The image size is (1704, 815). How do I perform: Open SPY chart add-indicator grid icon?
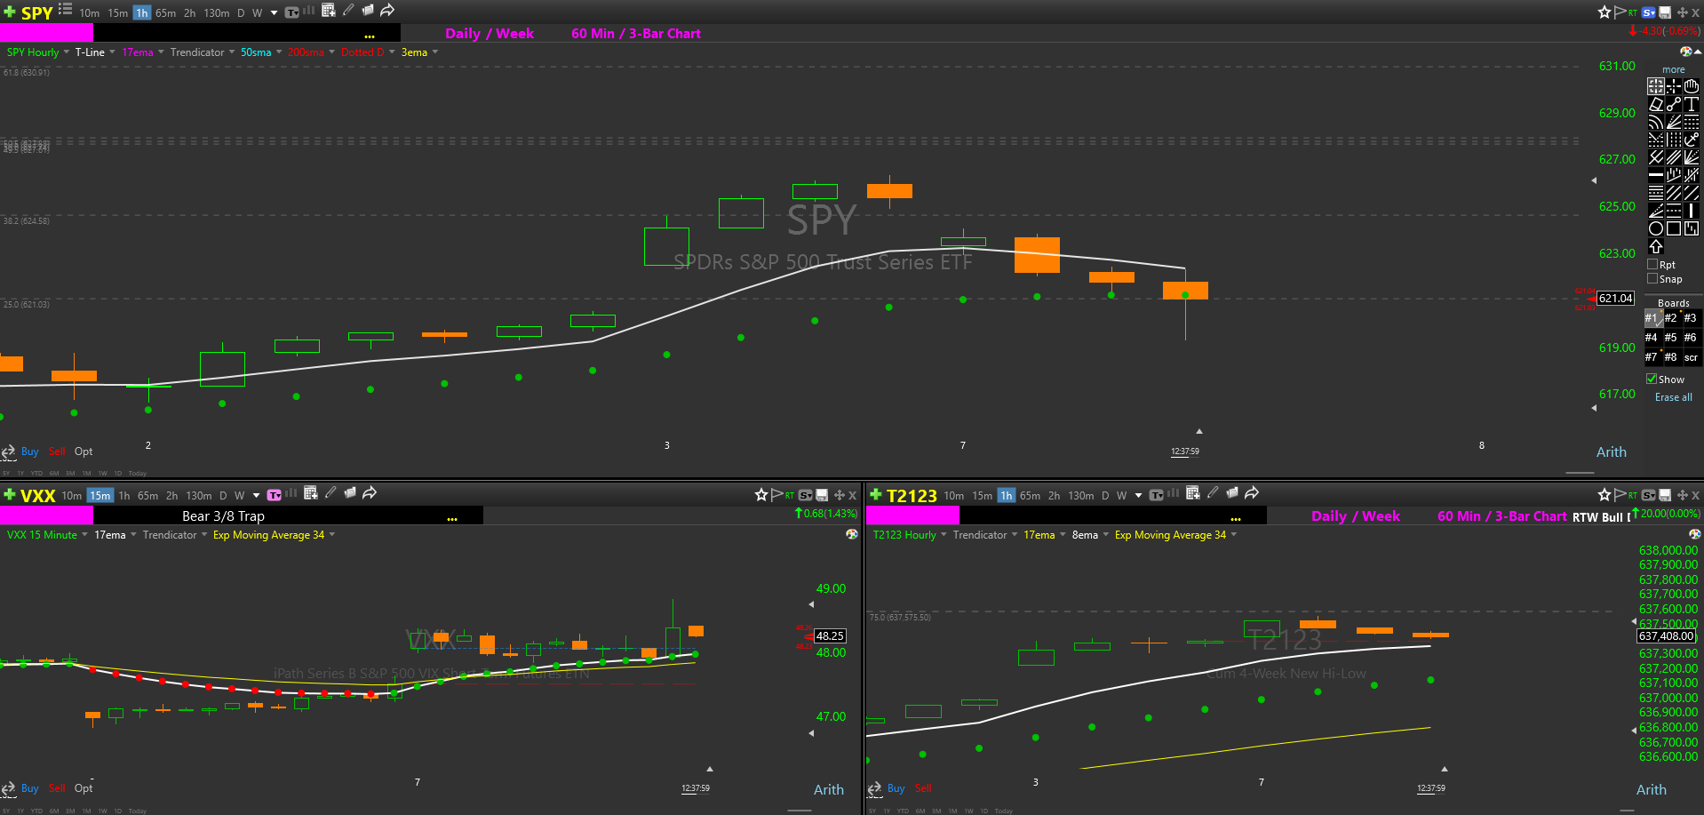[329, 11]
